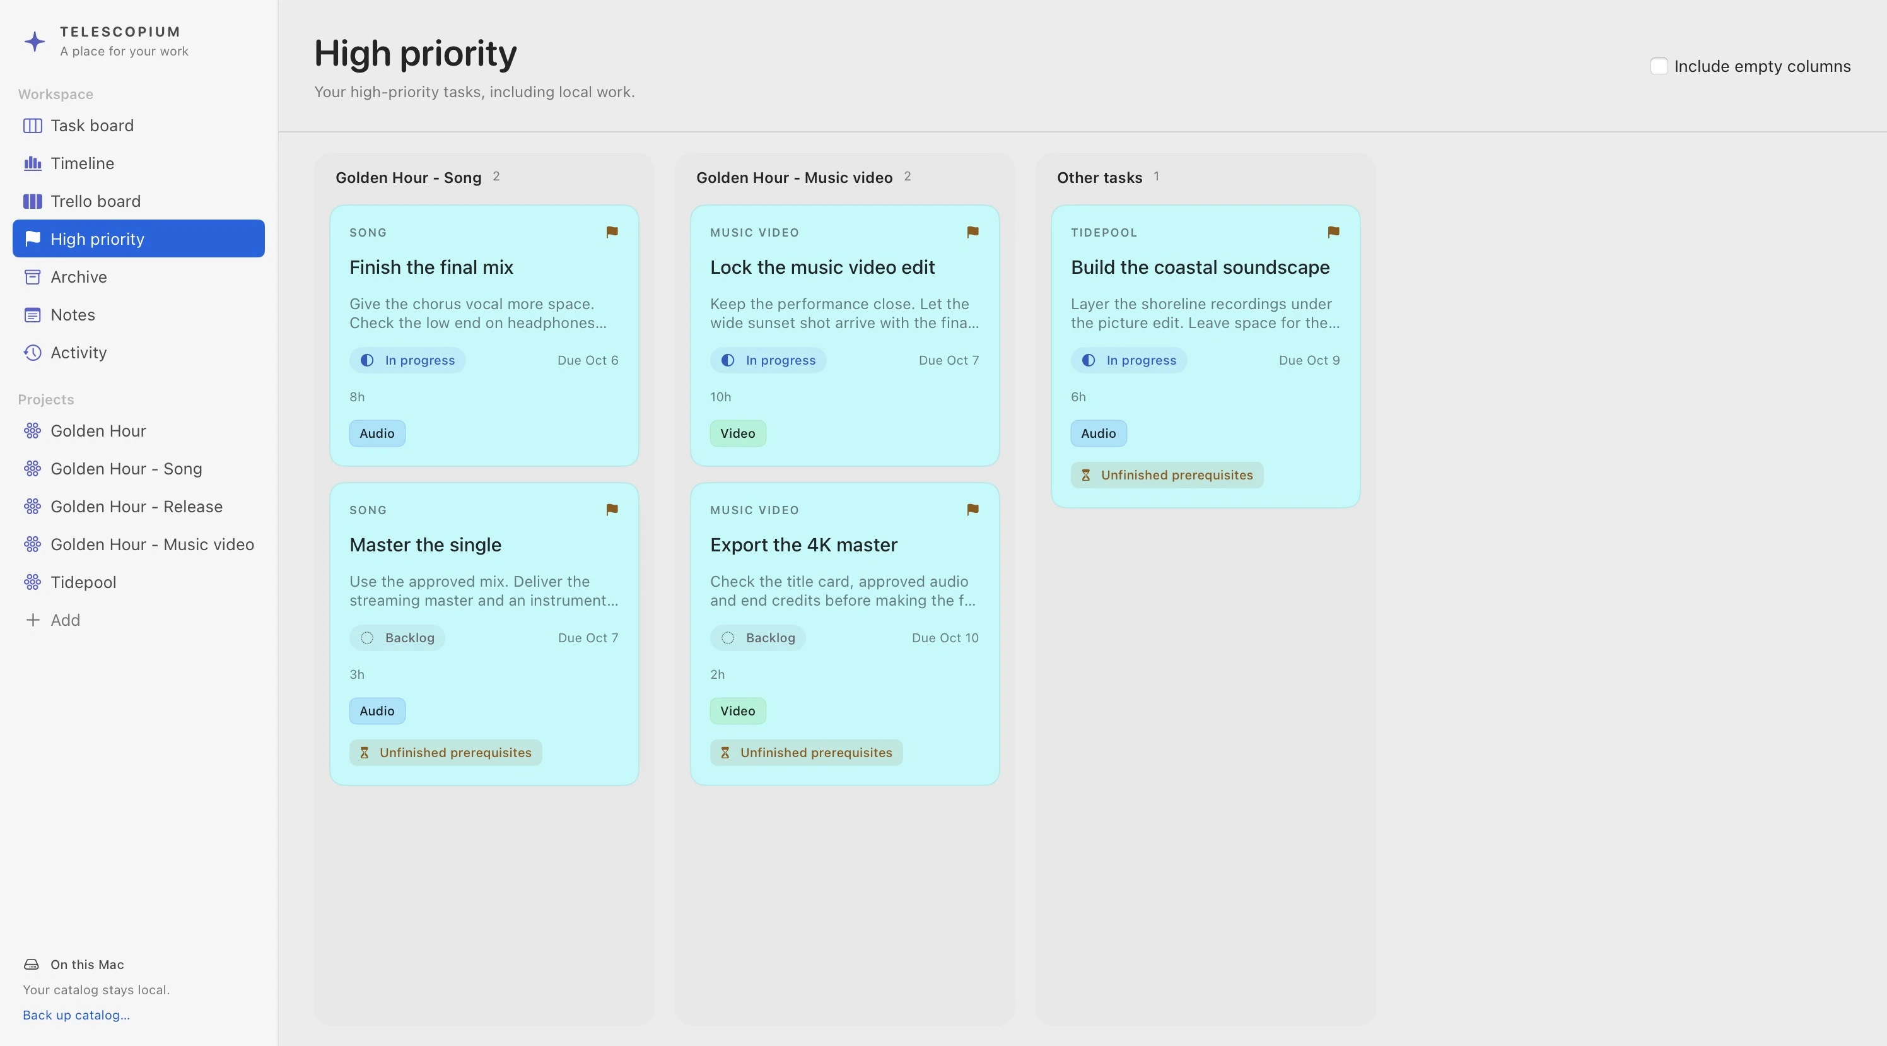
Task: Click Audio tag on Finish the final mix
Action: pos(377,433)
